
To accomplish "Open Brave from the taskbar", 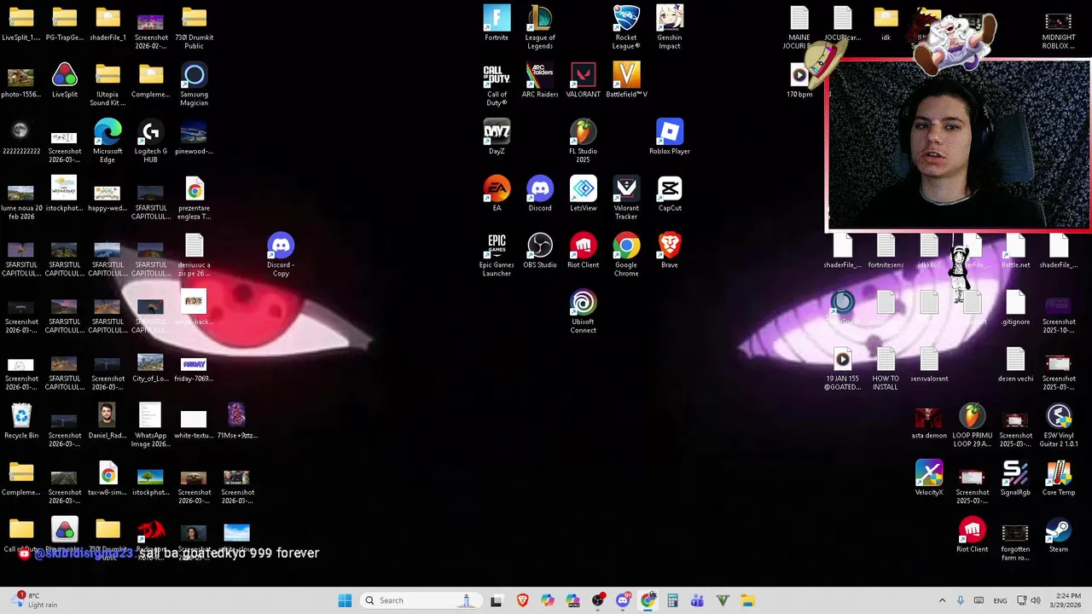I will [522, 600].
